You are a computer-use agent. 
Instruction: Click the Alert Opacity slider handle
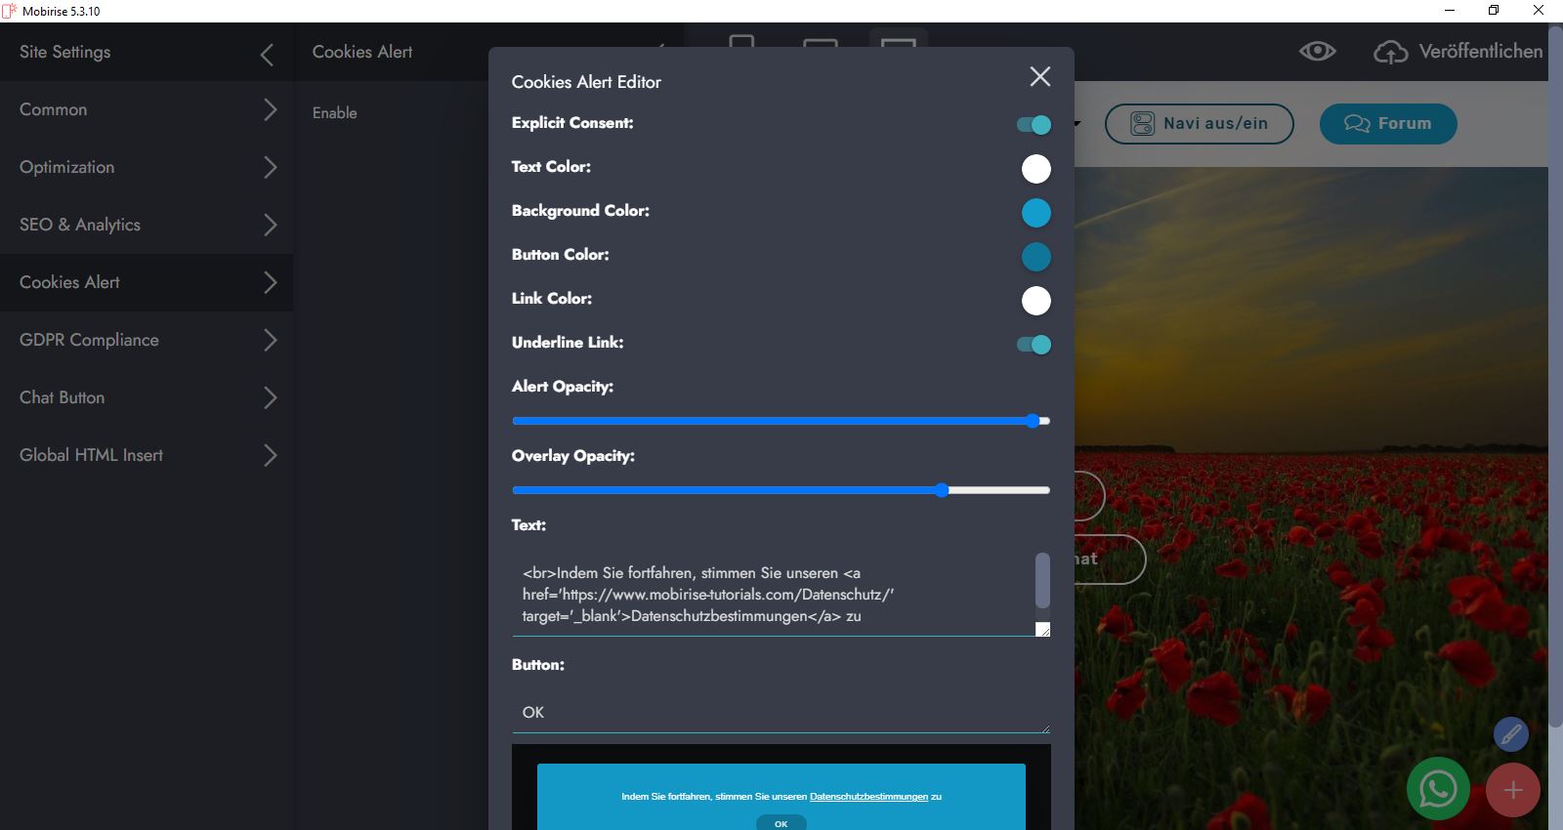pos(1033,421)
